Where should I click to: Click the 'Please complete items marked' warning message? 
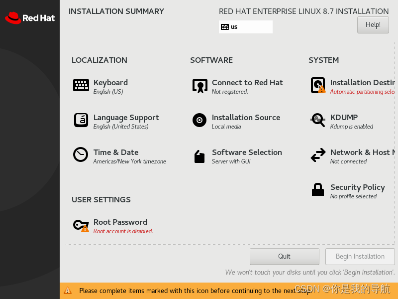coord(196,291)
